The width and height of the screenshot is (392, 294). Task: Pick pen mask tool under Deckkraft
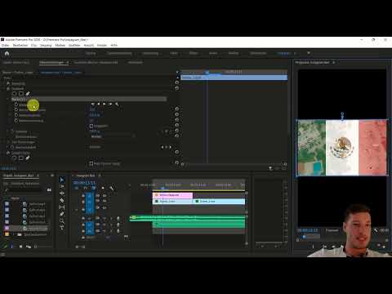click(28, 93)
